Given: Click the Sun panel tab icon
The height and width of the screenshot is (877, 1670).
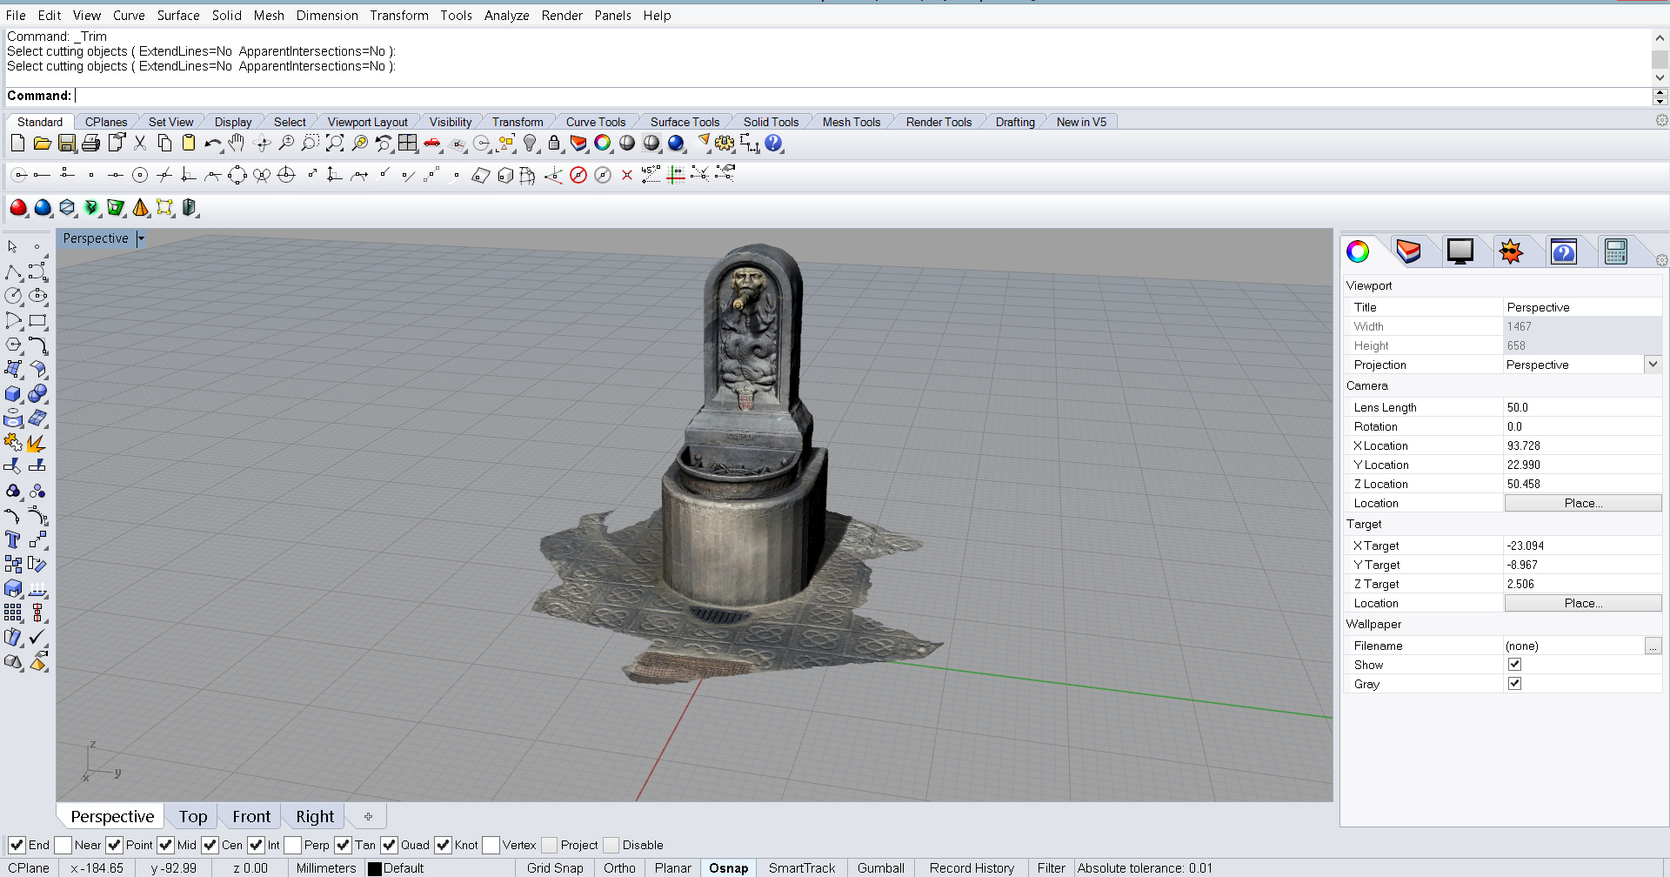Looking at the screenshot, I should pyautogui.click(x=1511, y=251).
